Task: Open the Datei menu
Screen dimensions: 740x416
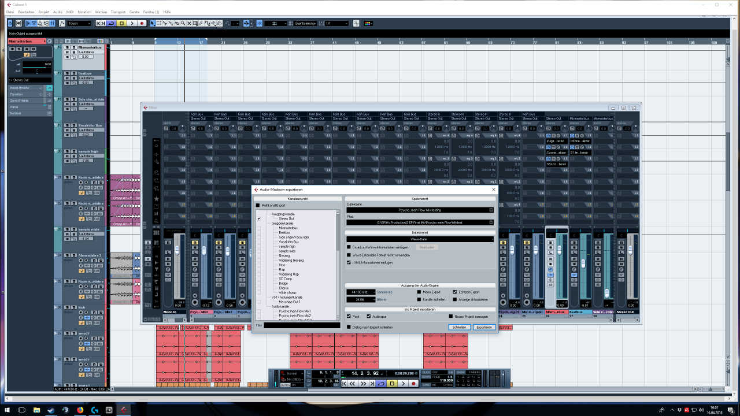Action: click(10, 12)
